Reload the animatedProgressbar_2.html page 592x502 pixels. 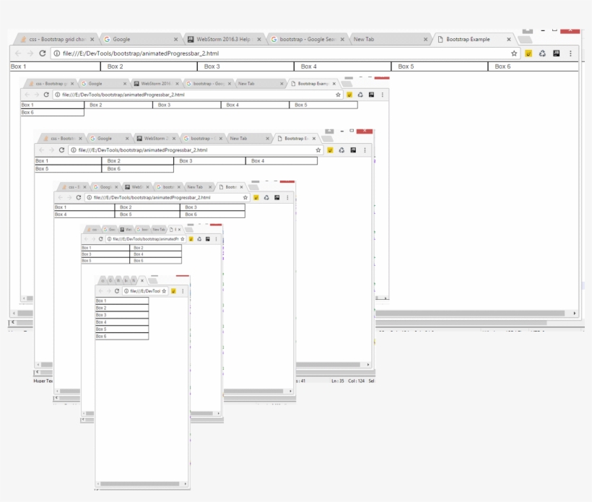point(42,52)
